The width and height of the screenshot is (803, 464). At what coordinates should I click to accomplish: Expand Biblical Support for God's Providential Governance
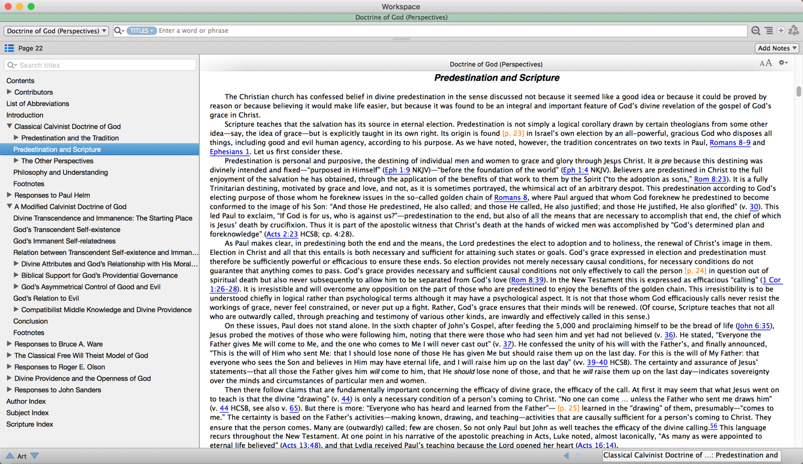[x=16, y=275]
